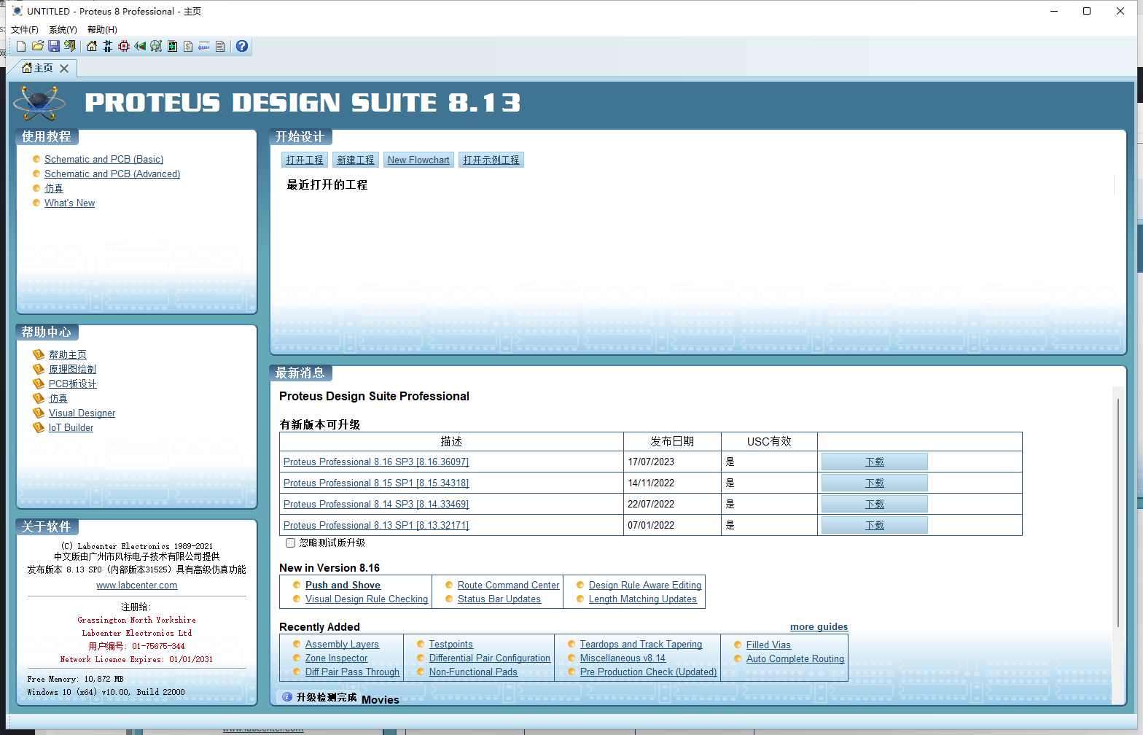Open Status Bar Updates link

tap(499, 599)
